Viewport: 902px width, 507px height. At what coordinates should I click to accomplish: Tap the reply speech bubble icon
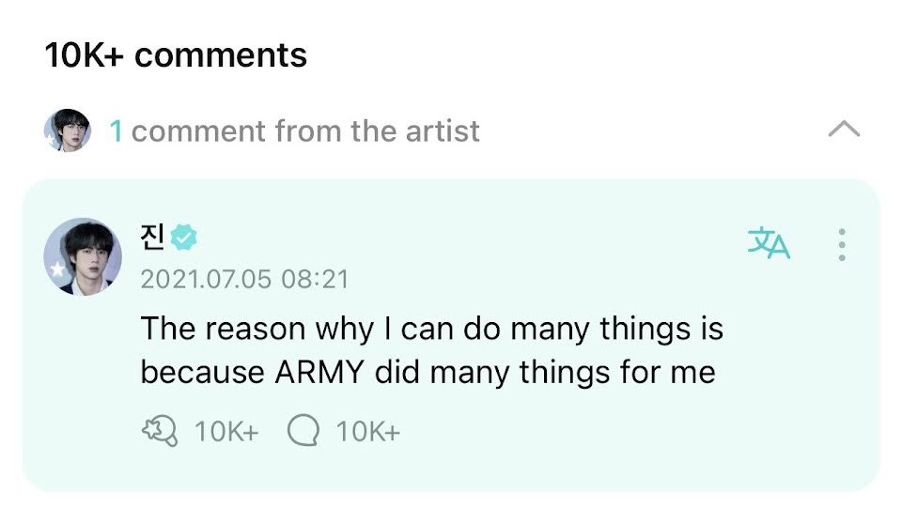(303, 432)
